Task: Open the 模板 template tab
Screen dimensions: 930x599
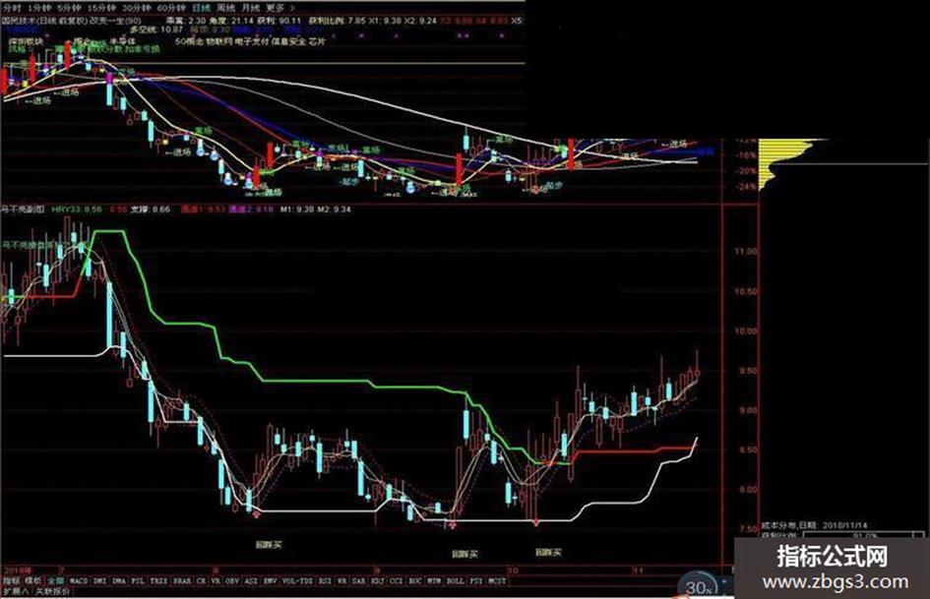Action: [x=33, y=580]
